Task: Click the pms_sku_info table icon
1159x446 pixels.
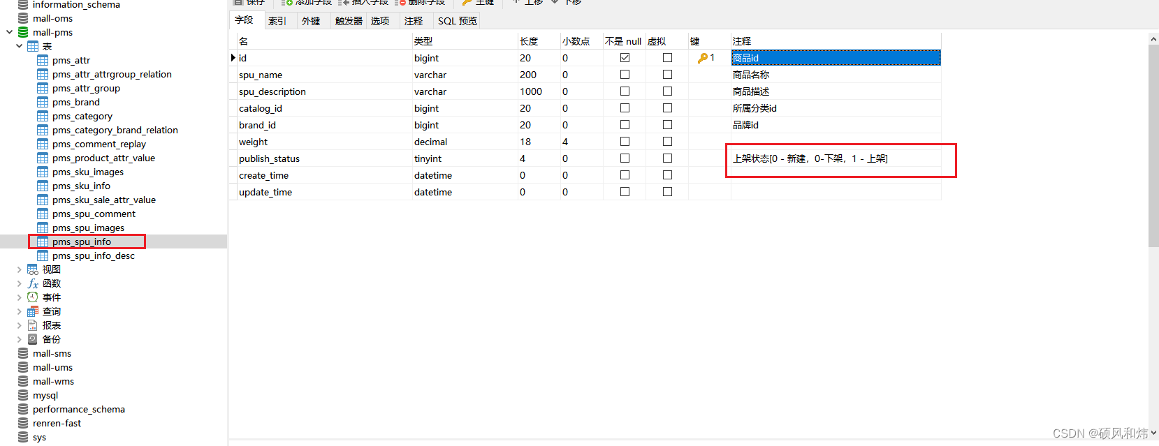Action: [43, 186]
